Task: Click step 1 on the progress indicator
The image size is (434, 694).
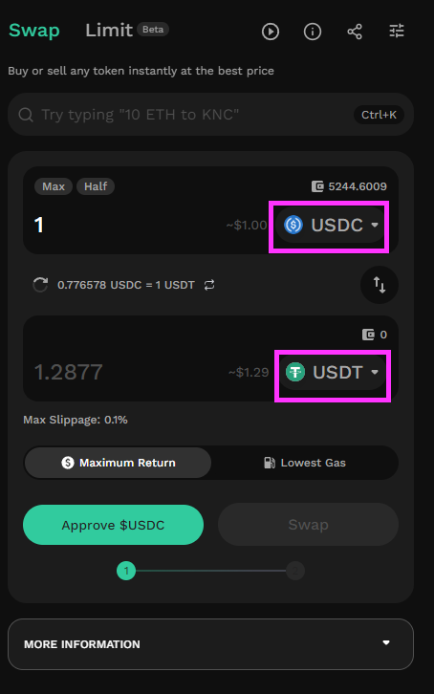Action: 126,571
